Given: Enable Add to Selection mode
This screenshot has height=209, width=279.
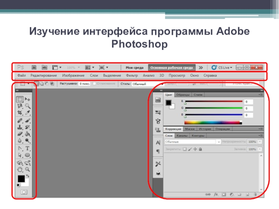Looking at the screenshot, I should click(x=42, y=84).
